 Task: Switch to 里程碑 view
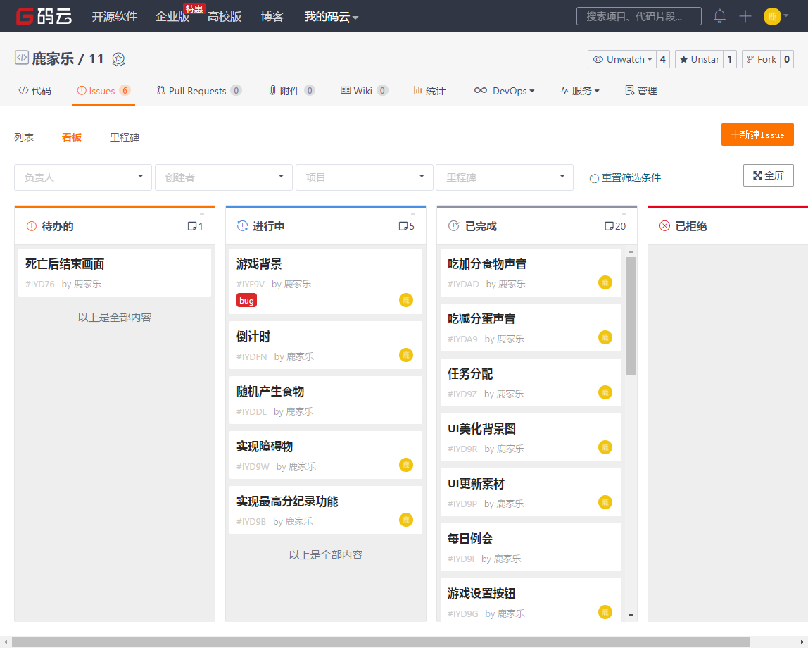point(124,137)
